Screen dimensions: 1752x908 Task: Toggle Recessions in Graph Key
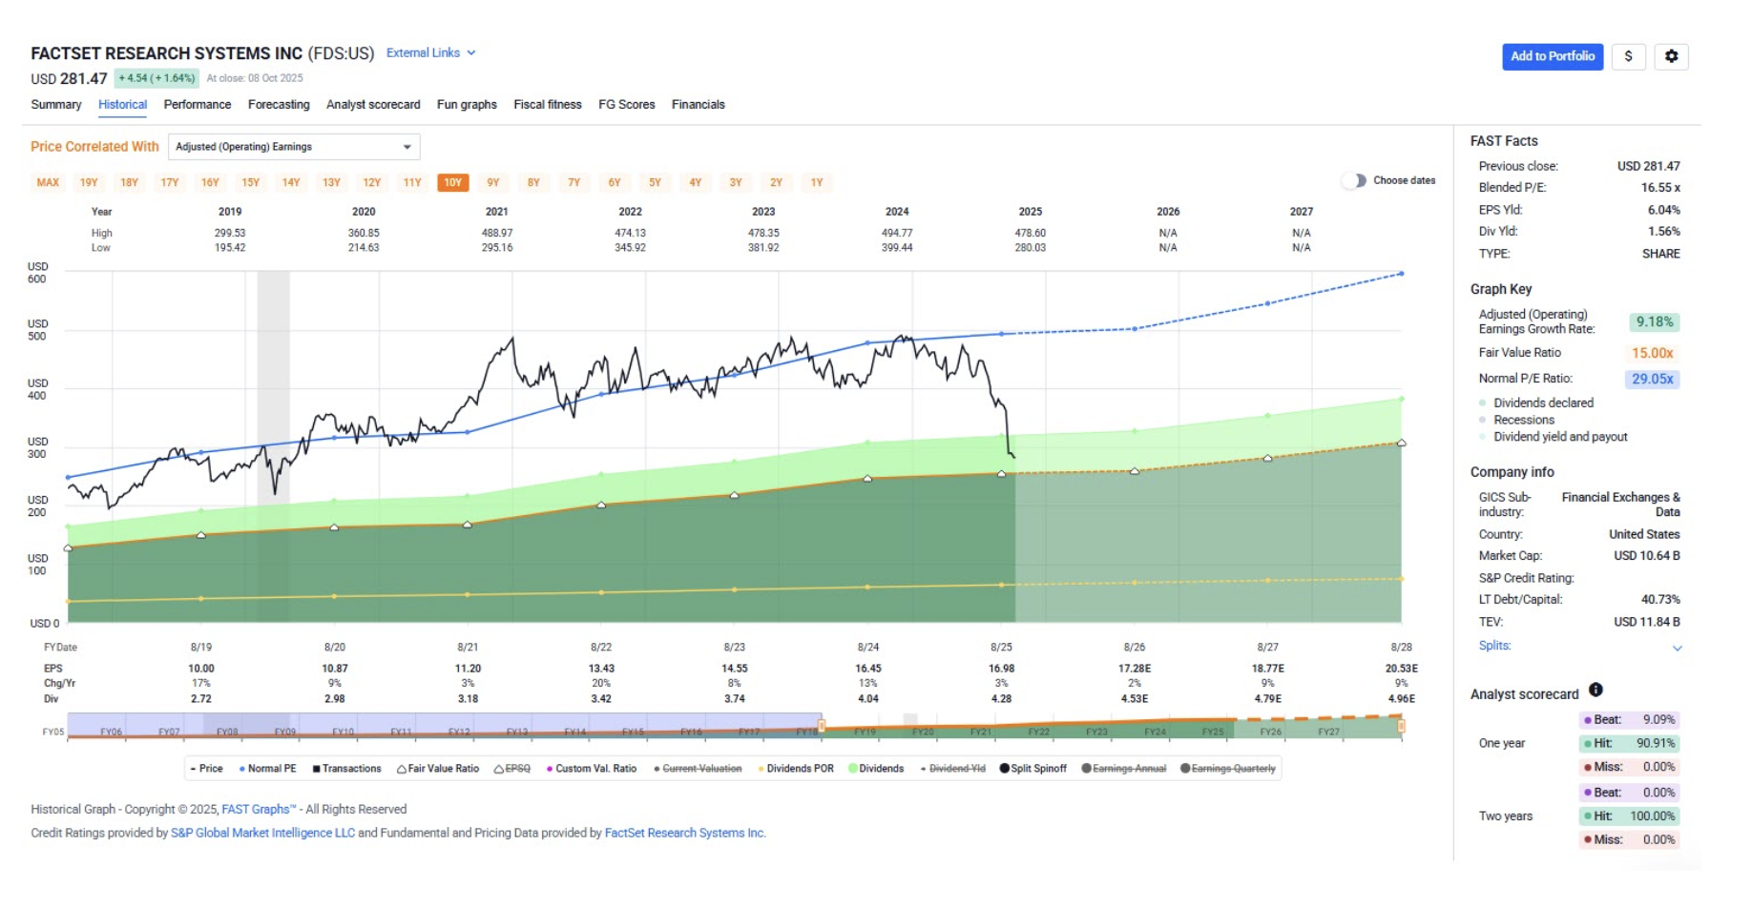click(1517, 421)
